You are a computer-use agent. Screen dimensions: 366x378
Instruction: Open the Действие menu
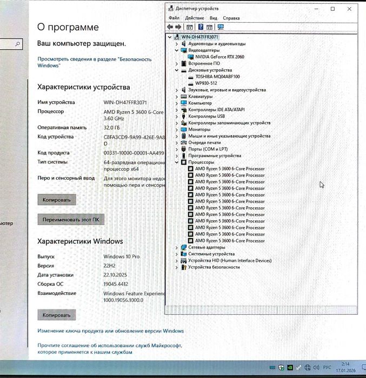tap(194, 18)
